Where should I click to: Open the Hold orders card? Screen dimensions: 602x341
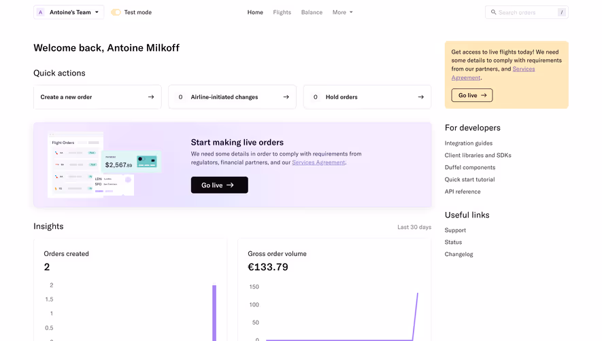pyautogui.click(x=367, y=97)
